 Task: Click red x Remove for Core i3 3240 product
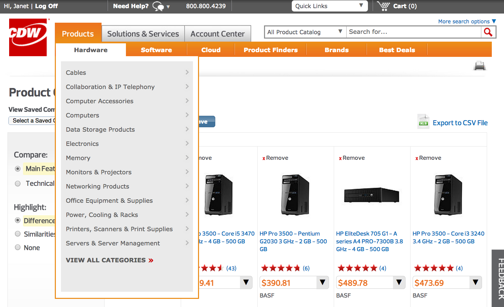pyautogui.click(x=428, y=158)
